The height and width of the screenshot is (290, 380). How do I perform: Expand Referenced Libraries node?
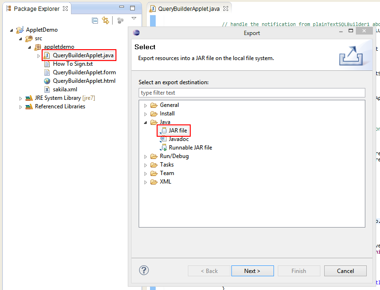(x=21, y=107)
